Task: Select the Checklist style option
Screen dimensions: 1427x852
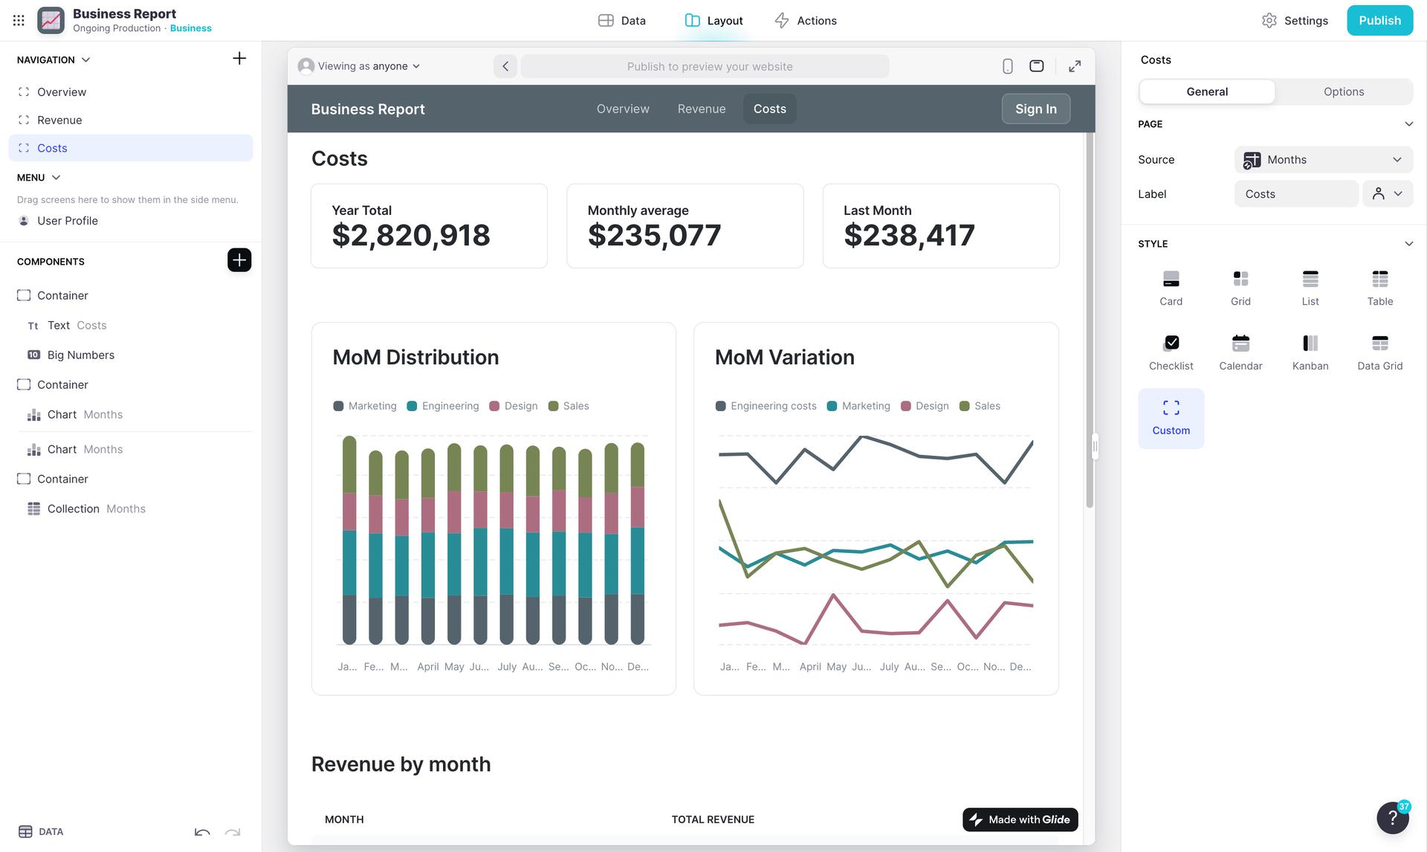Action: coord(1171,343)
